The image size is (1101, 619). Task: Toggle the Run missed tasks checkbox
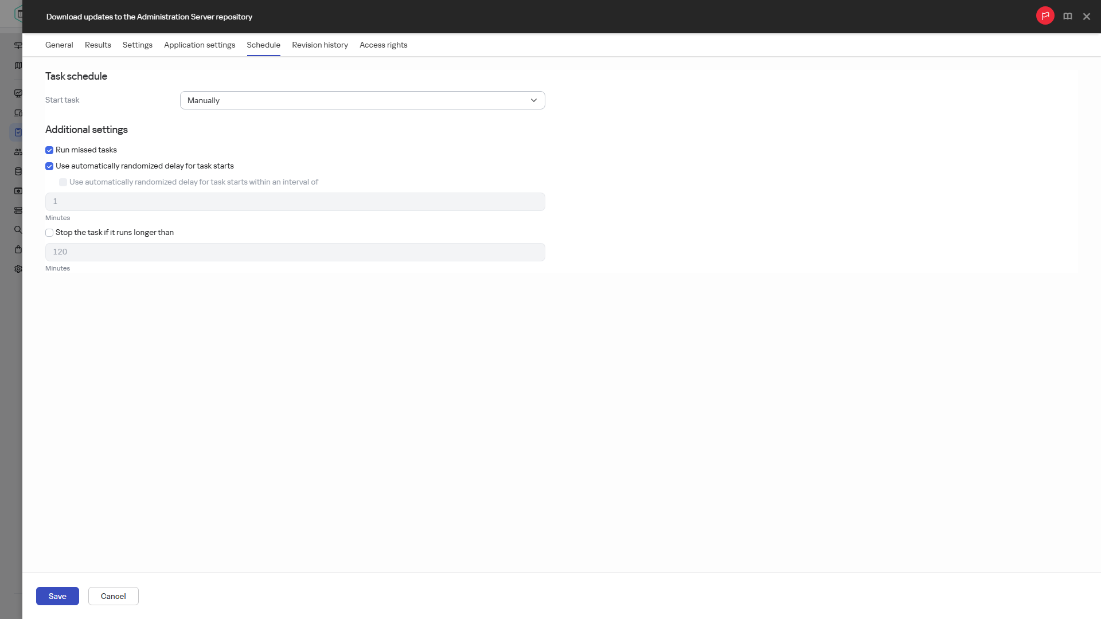pyautogui.click(x=49, y=150)
